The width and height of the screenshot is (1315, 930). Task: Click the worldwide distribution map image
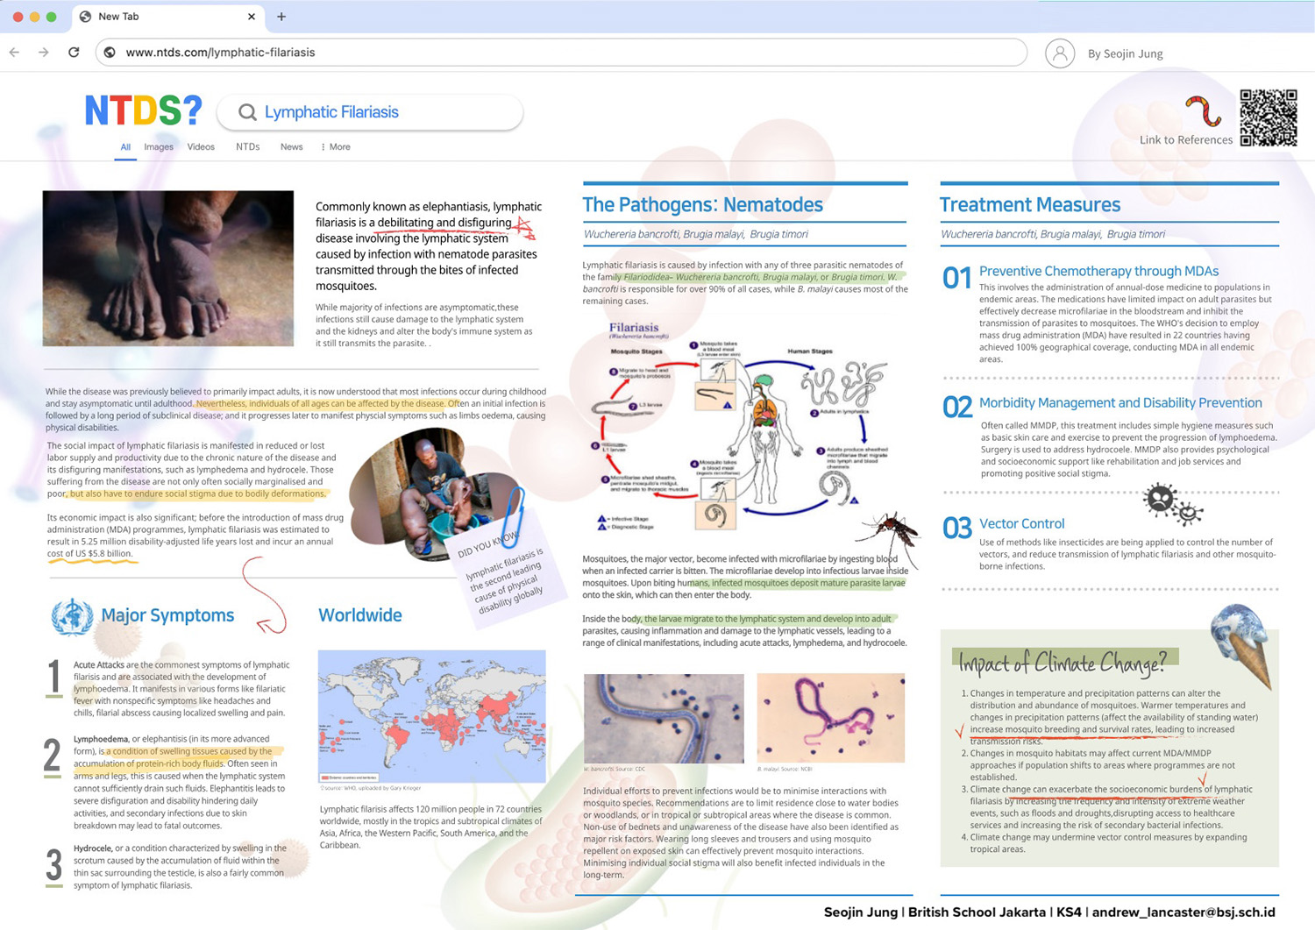point(431,716)
